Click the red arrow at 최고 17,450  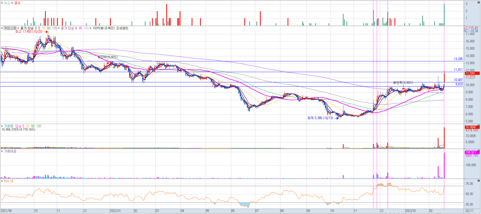click(x=46, y=32)
